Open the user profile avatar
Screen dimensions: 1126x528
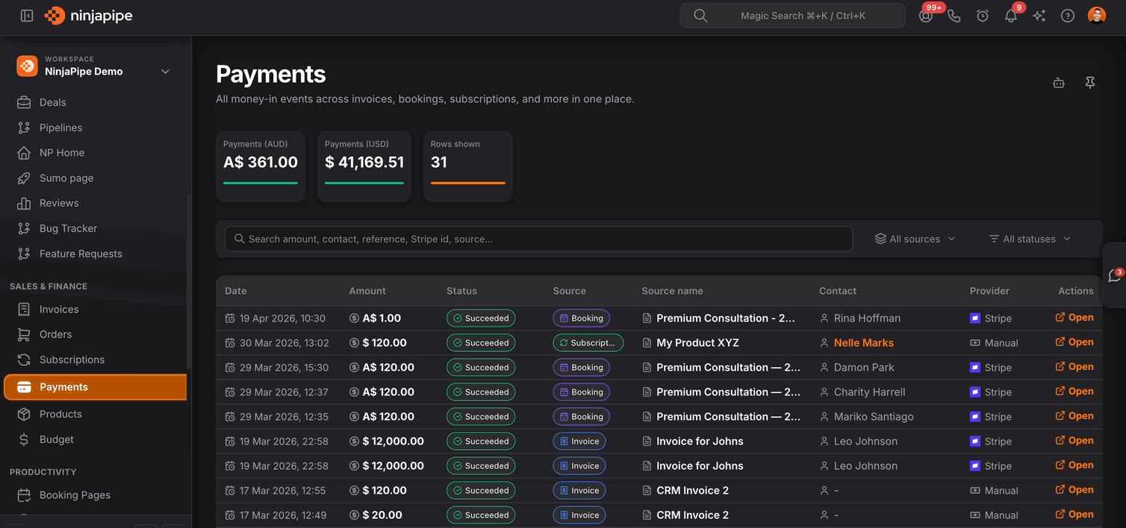pyautogui.click(x=1096, y=16)
